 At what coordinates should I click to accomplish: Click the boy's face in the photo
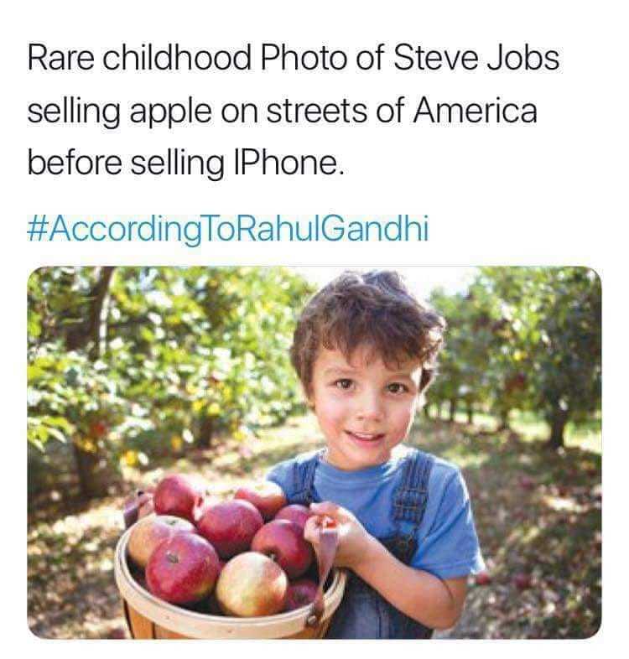[366, 403]
